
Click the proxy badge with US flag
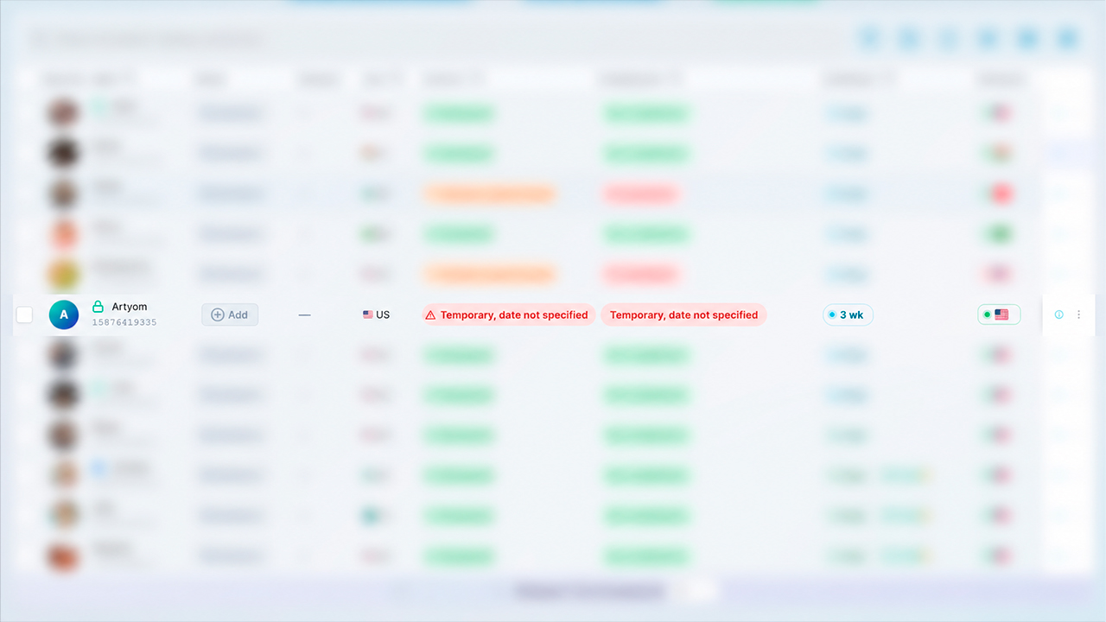coord(999,315)
